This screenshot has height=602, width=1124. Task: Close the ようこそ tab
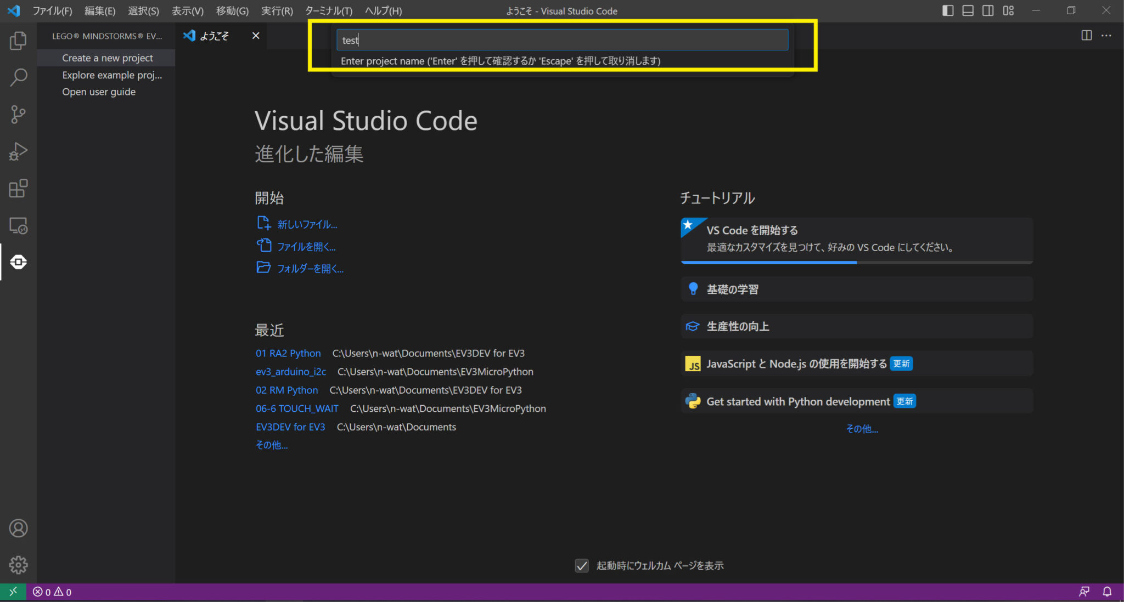[x=256, y=36]
